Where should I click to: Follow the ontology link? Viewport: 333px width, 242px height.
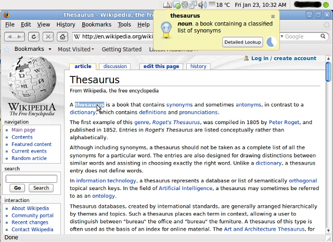pyautogui.click(x=104, y=196)
